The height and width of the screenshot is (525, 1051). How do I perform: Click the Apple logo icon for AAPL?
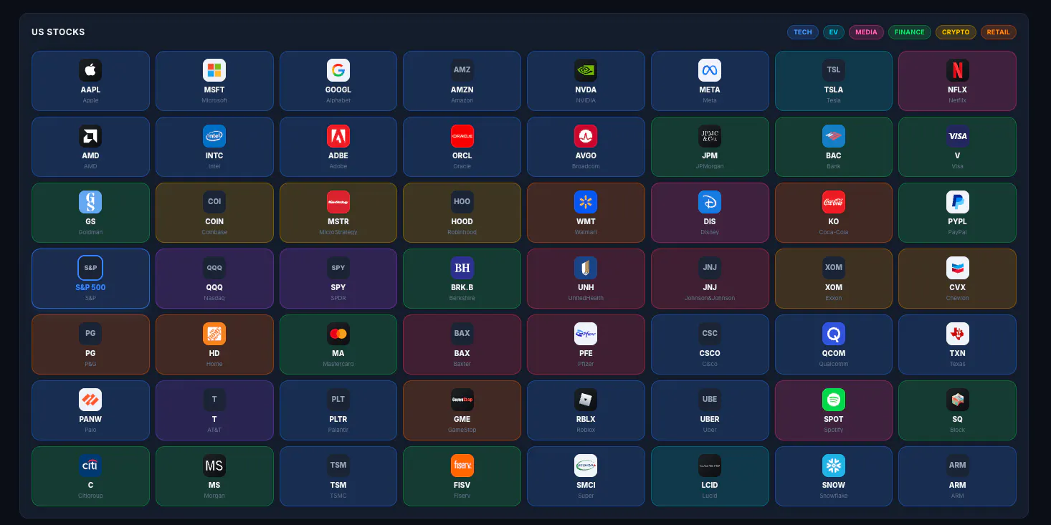(x=90, y=70)
